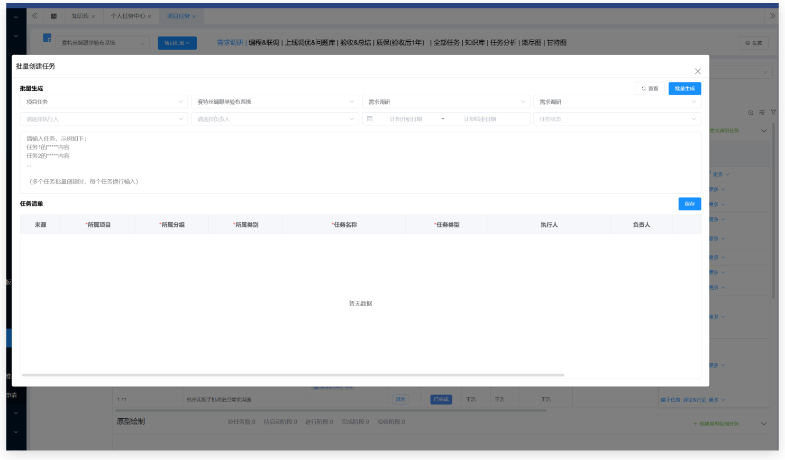
Task: Click the zoom search icon above table
Action: pos(751,113)
